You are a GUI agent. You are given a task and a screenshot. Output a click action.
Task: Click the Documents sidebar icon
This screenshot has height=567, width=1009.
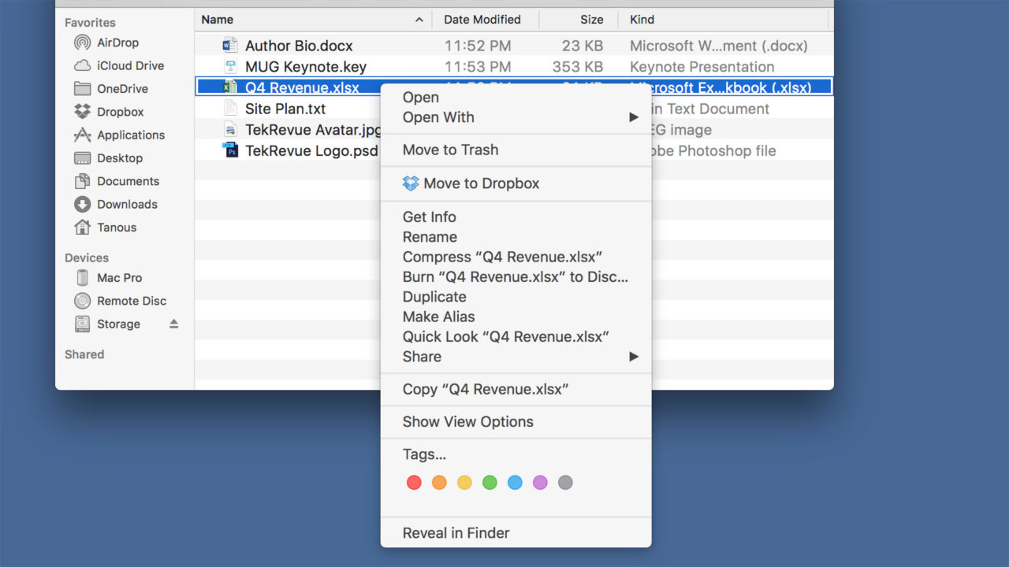(x=82, y=181)
